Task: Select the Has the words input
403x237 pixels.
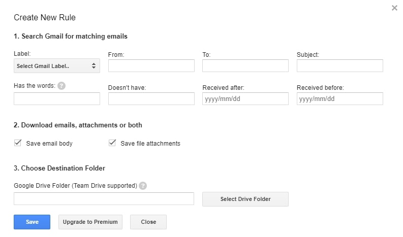Action: (57, 98)
